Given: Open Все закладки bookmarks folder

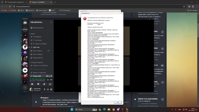Looking at the screenshot, I should coord(192,11).
